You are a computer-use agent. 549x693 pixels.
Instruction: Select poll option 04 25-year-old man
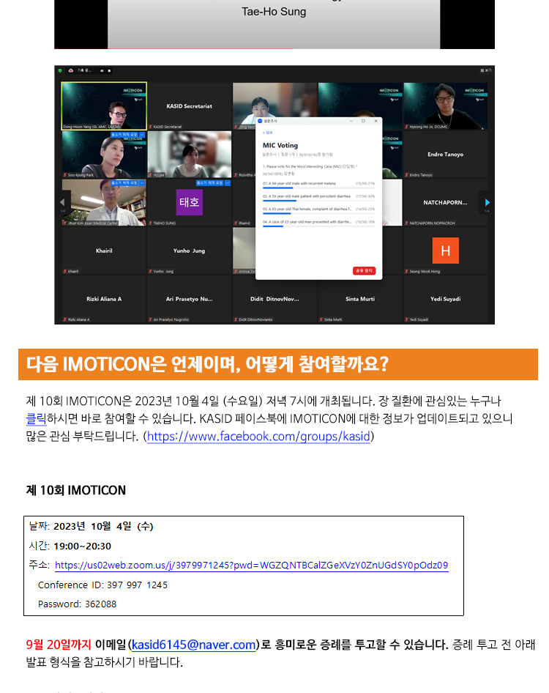[x=307, y=221]
